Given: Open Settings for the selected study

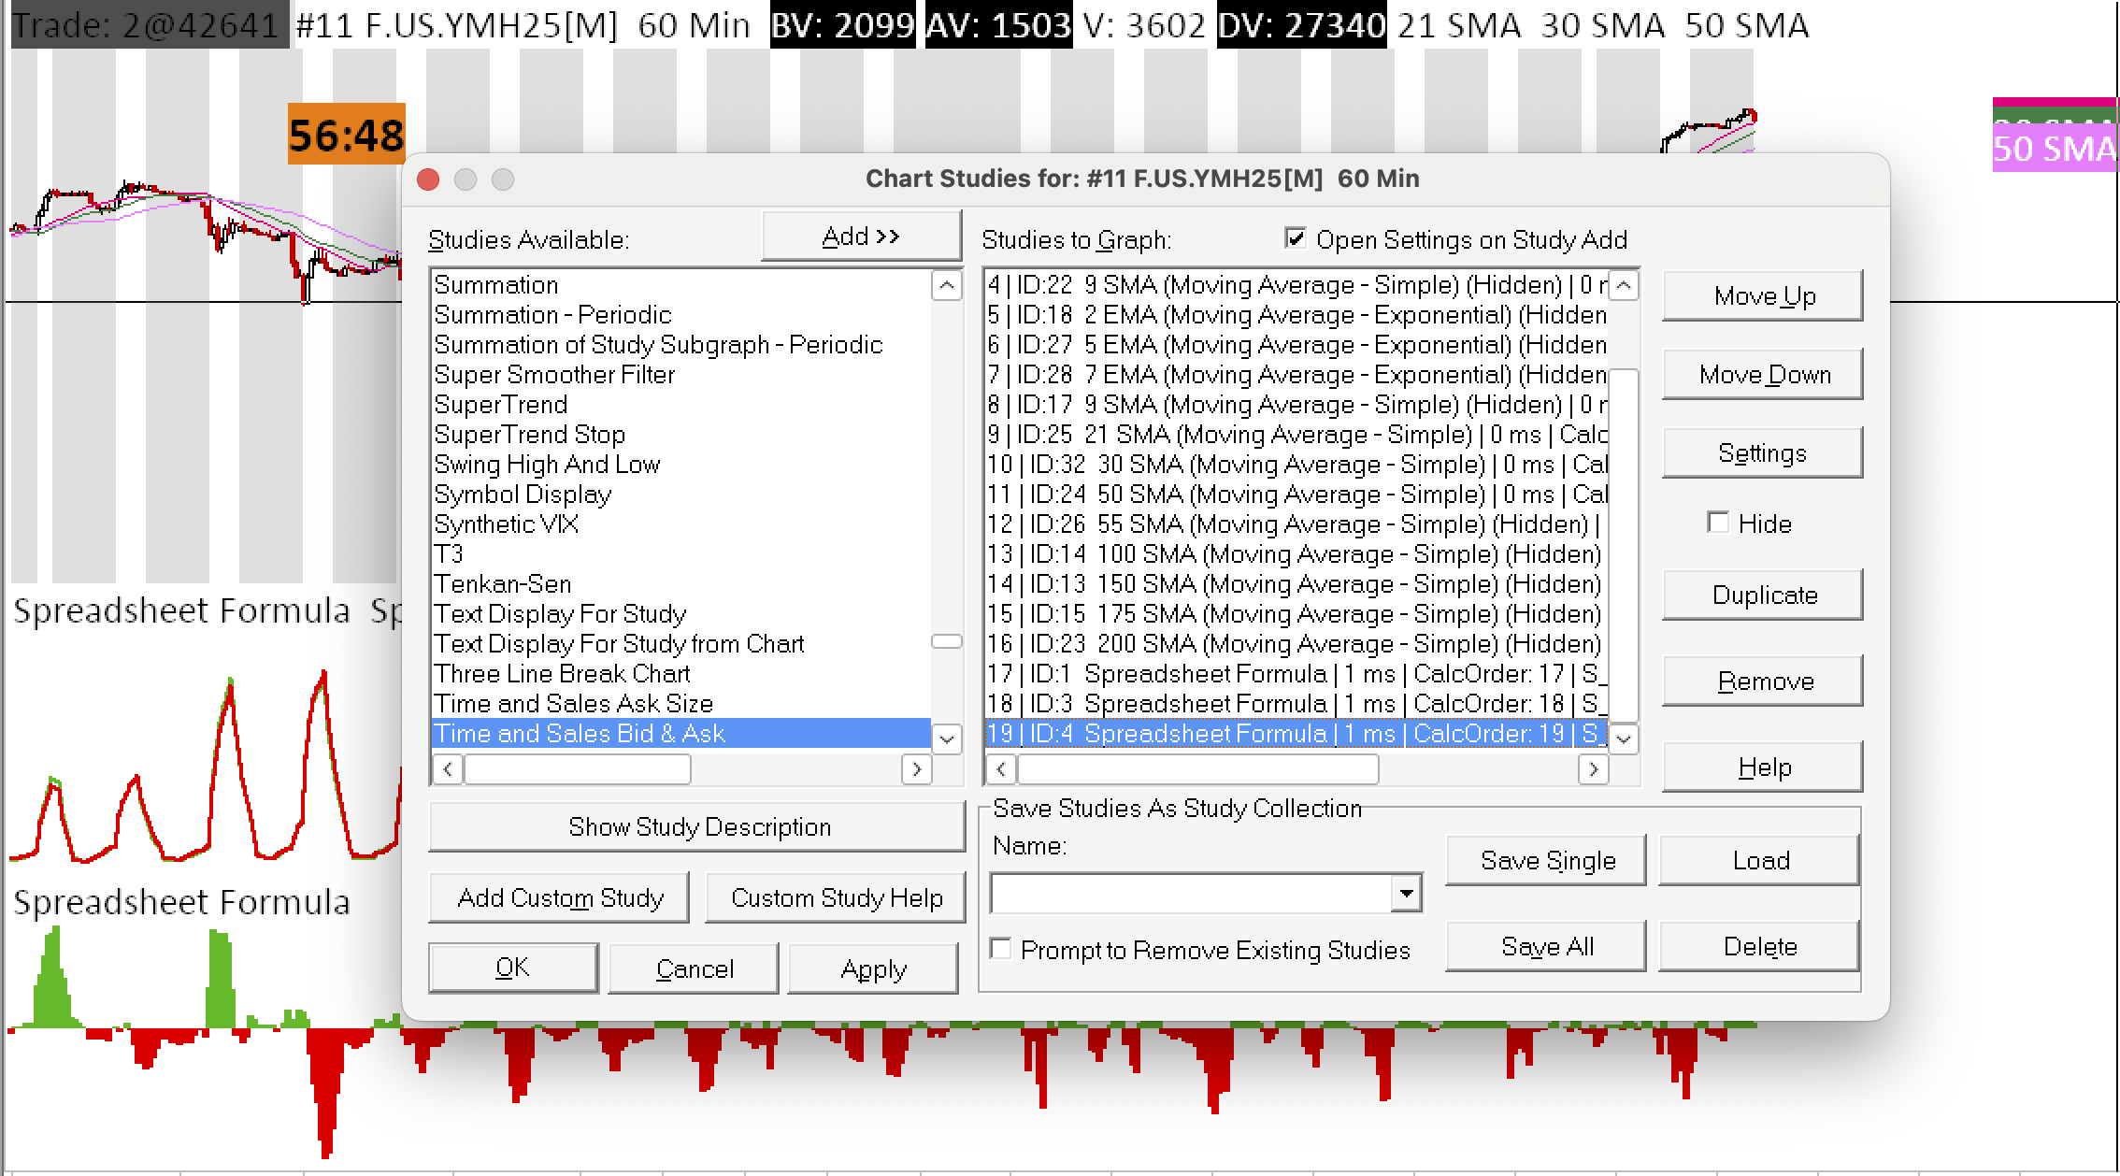Looking at the screenshot, I should [1762, 453].
